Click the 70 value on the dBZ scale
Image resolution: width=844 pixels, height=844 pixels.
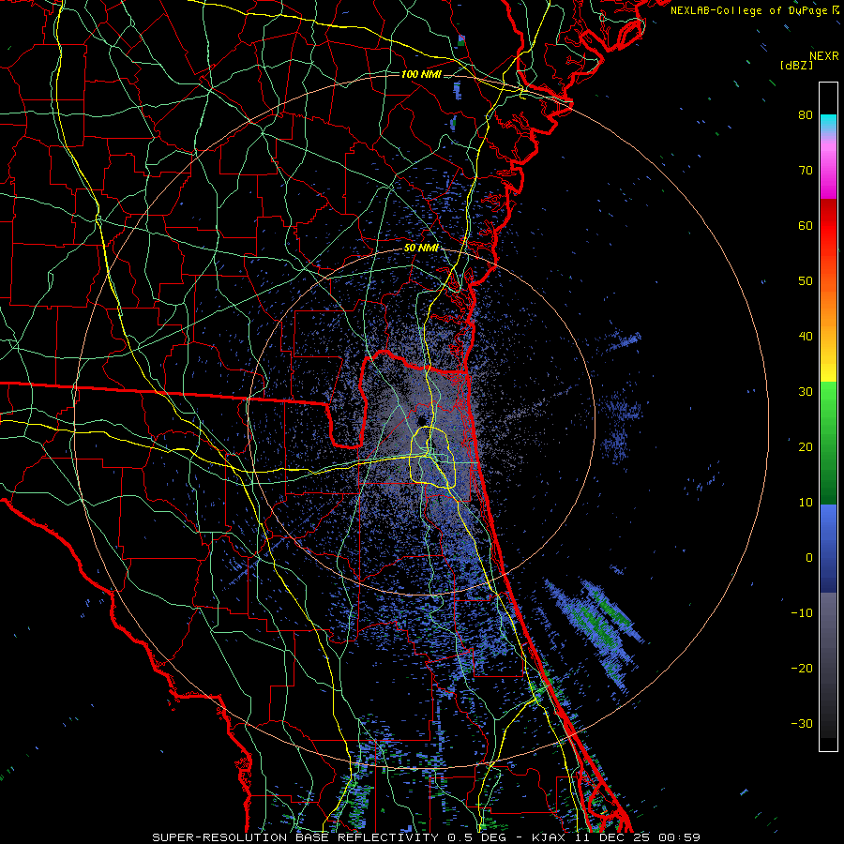[806, 170]
